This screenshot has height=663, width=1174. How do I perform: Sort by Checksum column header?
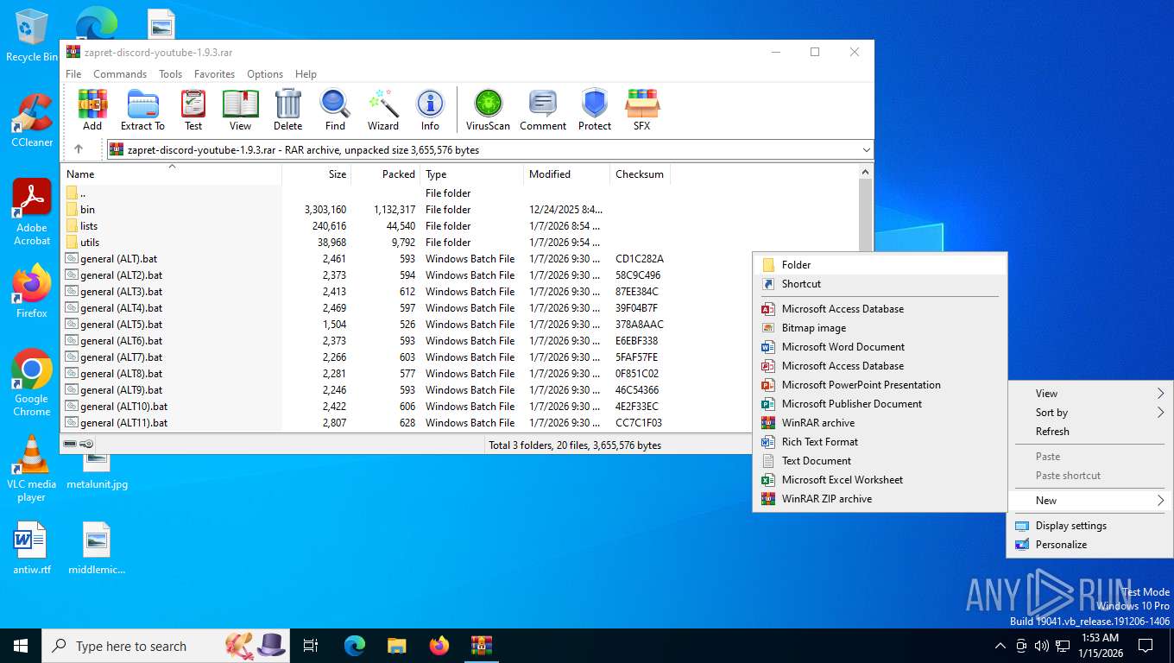pos(640,174)
